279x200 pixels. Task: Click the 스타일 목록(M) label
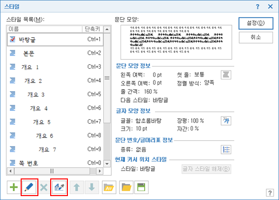click(x=26, y=19)
